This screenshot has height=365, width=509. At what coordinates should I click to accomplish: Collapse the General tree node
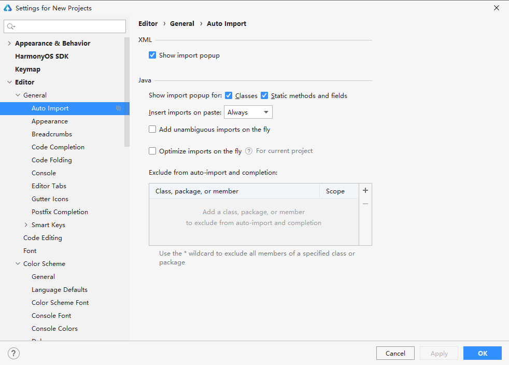(18, 95)
